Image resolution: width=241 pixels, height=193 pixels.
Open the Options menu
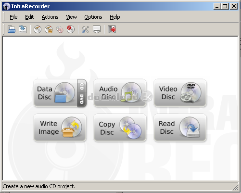coord(93,17)
